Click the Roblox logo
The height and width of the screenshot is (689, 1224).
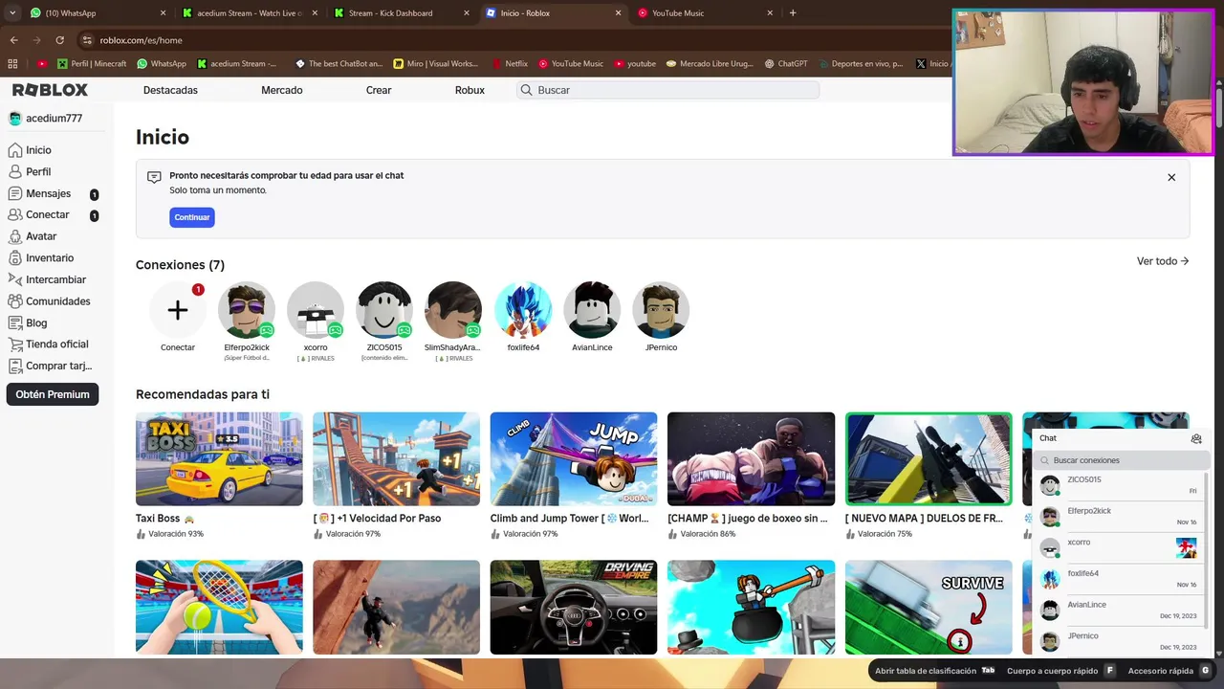click(x=50, y=90)
